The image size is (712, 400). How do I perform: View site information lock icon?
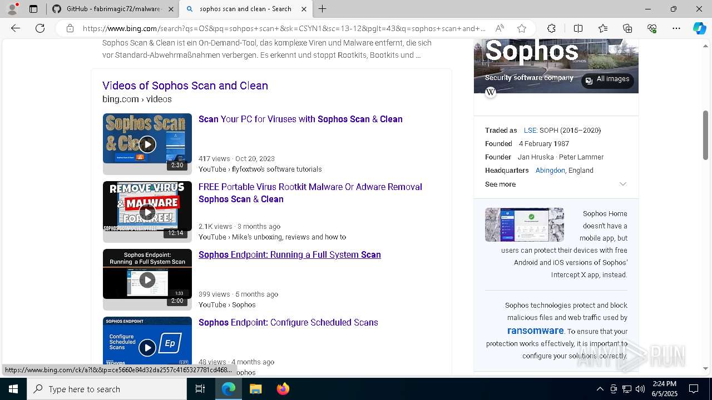[70, 28]
